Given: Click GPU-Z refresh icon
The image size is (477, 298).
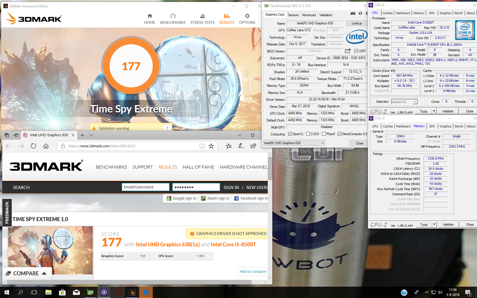Looking at the screenshot, I should [x=360, y=13].
